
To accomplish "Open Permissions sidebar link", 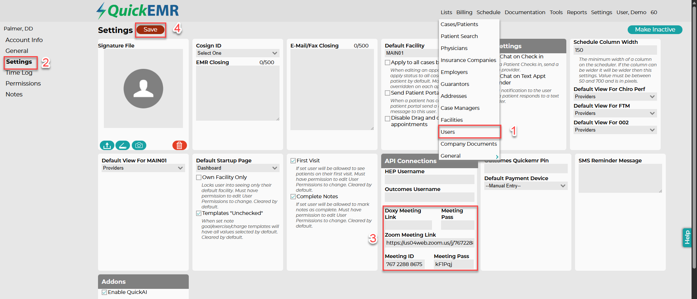I will 23,83.
